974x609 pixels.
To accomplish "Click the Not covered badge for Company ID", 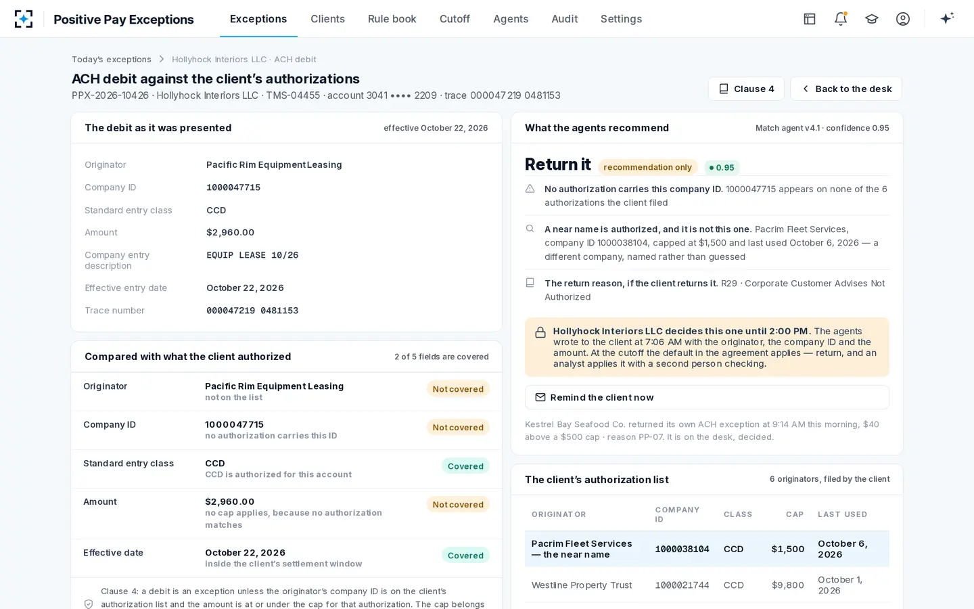I will [458, 428].
